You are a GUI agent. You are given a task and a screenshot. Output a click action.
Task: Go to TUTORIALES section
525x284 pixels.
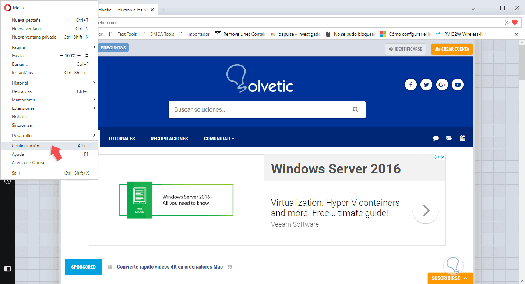(121, 139)
